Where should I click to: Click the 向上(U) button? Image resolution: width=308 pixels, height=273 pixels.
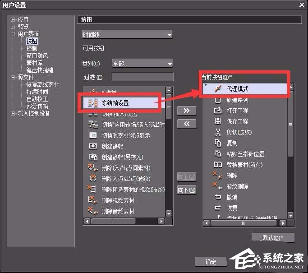pos(187,177)
